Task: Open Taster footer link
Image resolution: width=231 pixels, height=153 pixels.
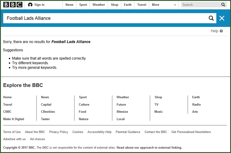Action: point(45,119)
